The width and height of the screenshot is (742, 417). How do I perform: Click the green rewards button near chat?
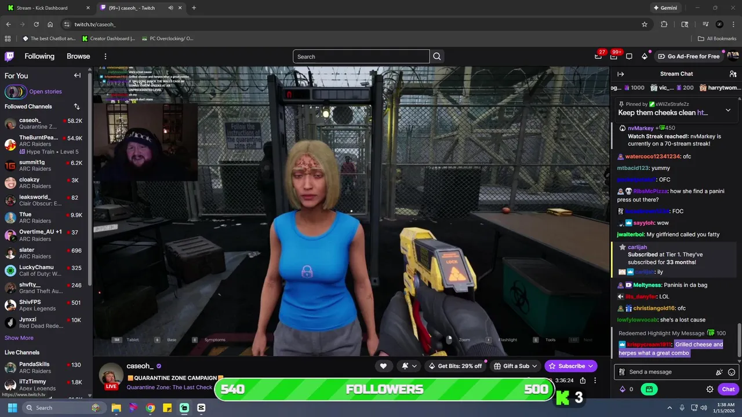coord(649,389)
